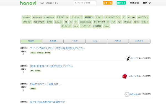Click the hanavi logo in the header
166x104 pixels.
coord(28,3)
